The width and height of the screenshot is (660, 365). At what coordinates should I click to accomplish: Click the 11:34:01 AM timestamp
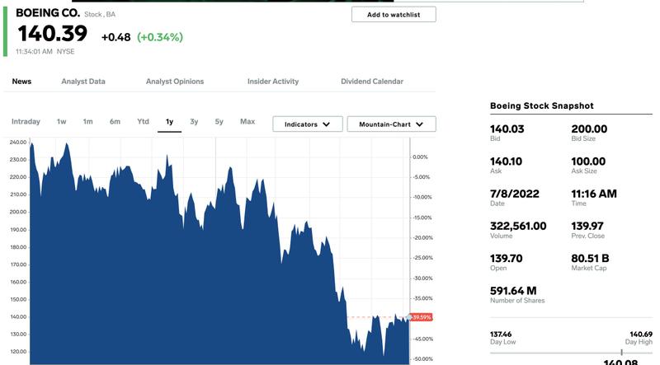point(34,51)
